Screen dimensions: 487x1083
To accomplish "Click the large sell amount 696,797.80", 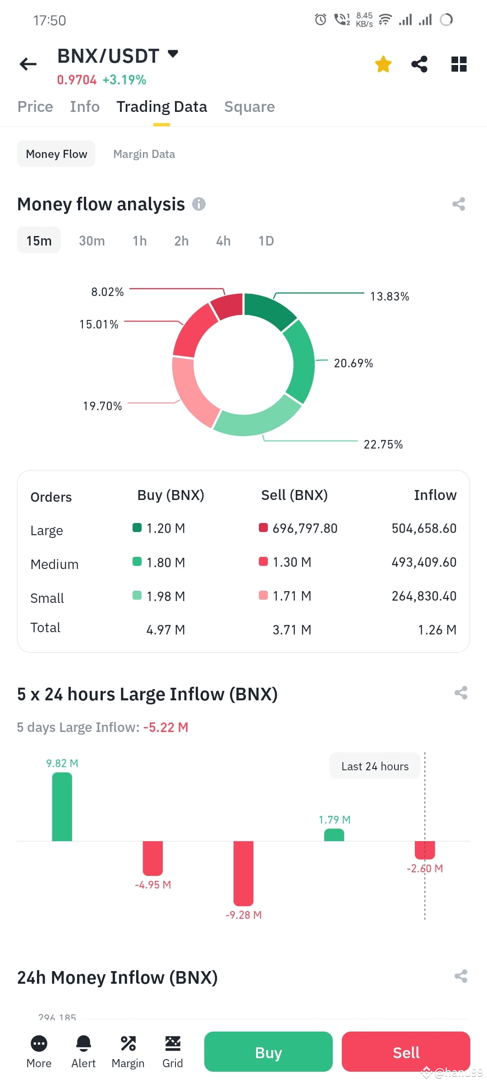I will coord(305,528).
